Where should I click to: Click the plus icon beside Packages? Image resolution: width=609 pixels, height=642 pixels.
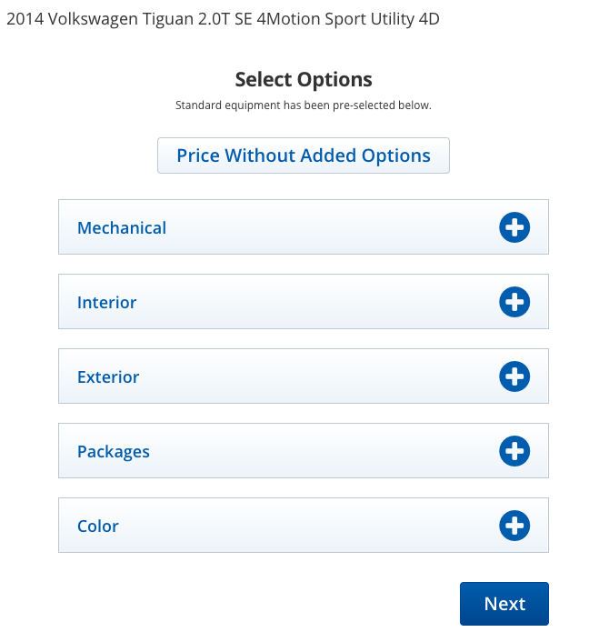pos(514,451)
